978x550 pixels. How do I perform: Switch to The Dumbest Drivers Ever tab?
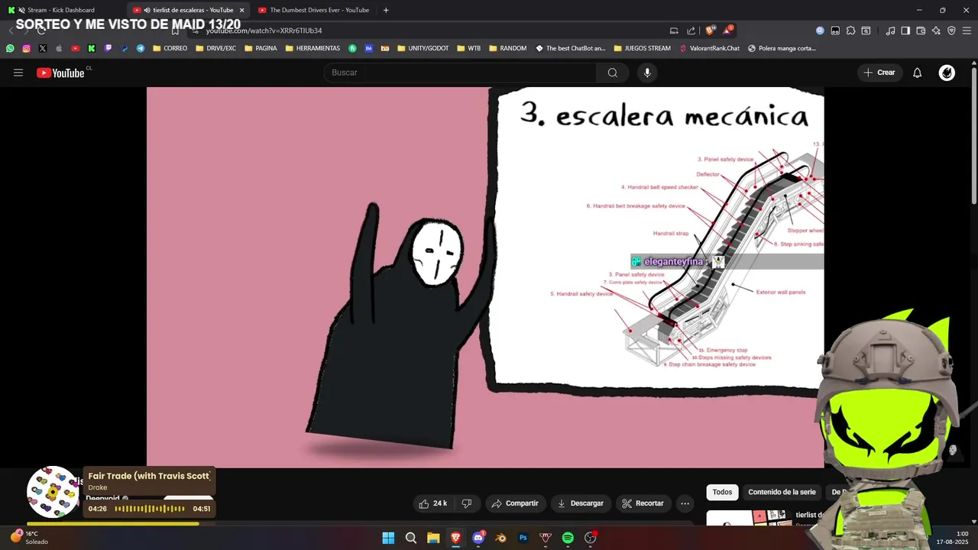click(x=313, y=10)
